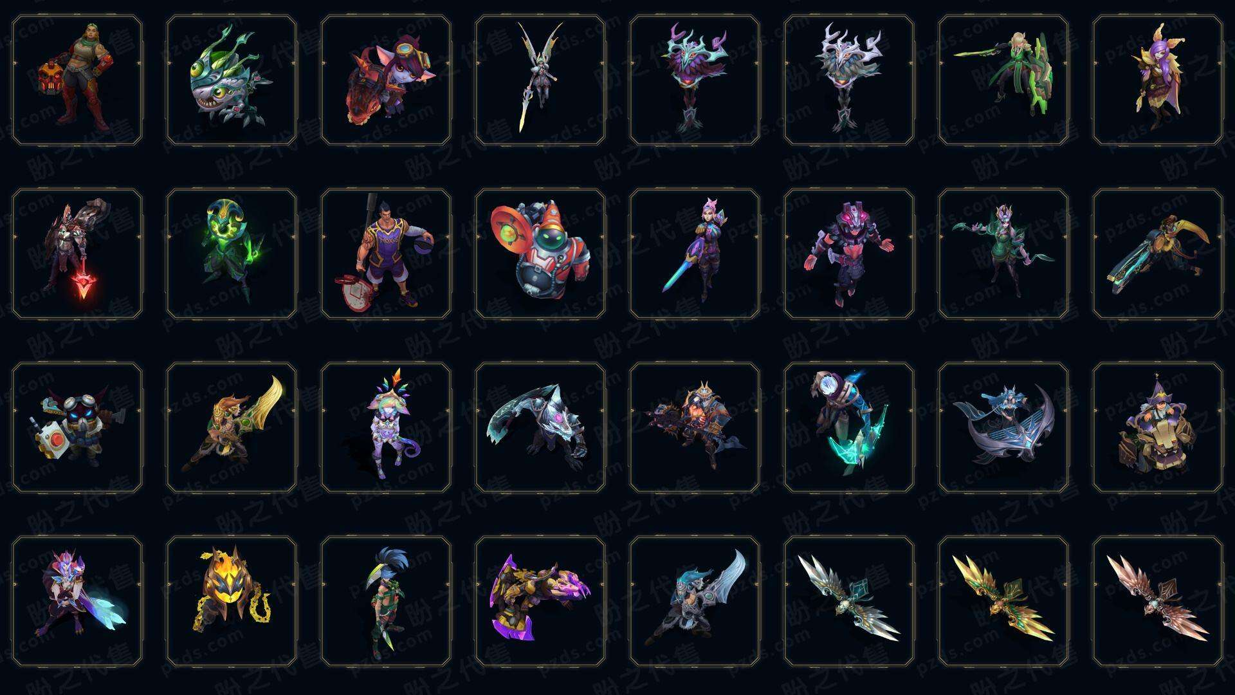Select the yordle riding a red dragon
Screen dimensions: 1235x695
386,80
